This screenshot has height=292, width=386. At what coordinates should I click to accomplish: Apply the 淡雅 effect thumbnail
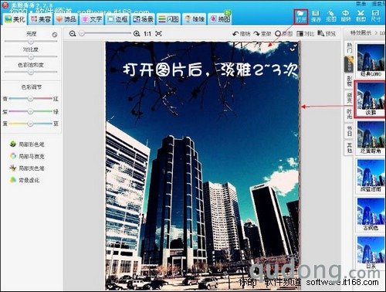click(x=370, y=99)
